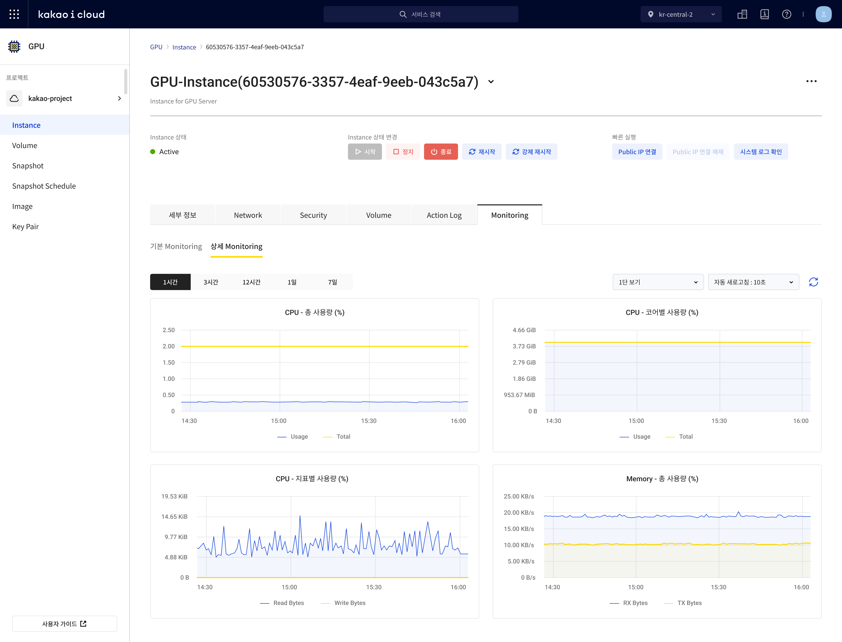This screenshot has width=842, height=642.
Task: Open the app launcher grid icon
Action: click(14, 14)
